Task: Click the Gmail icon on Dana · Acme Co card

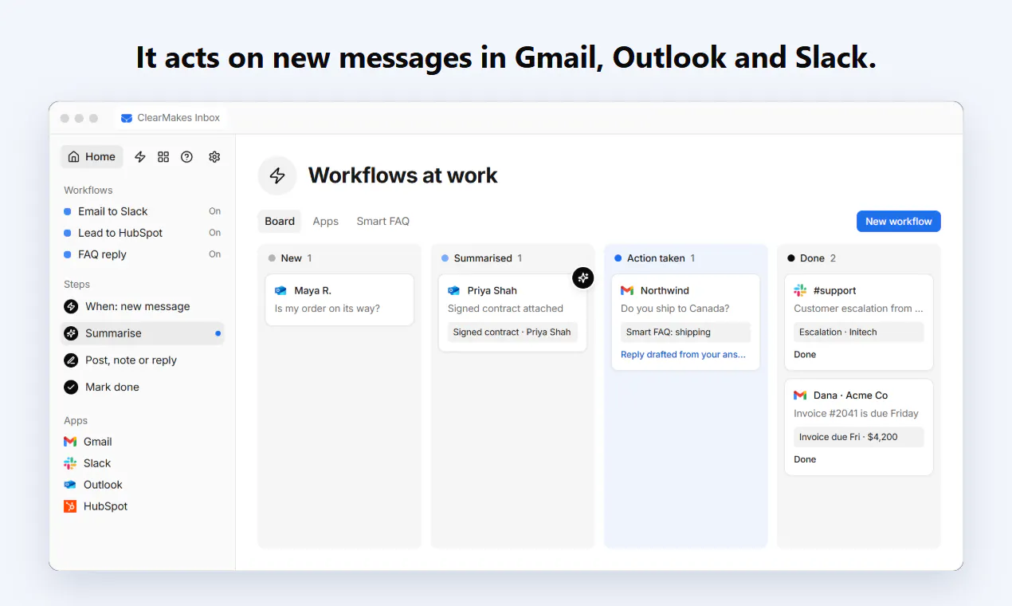Action: [x=800, y=395]
